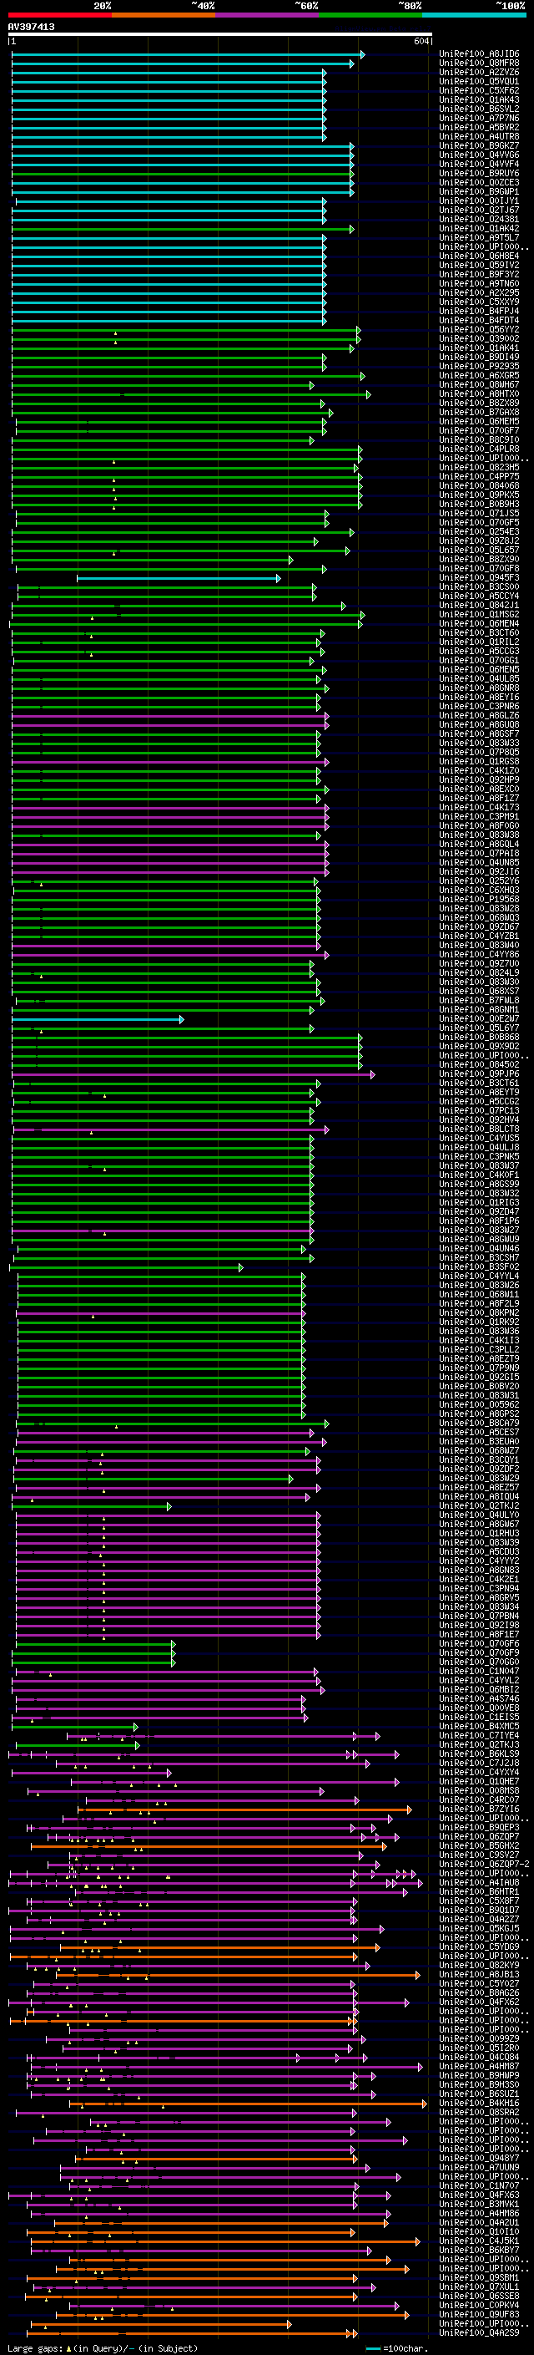The width and height of the screenshot is (534, 2355).
Task: Open hit UniRef100_C5XF62
Action: pyautogui.click(x=479, y=90)
